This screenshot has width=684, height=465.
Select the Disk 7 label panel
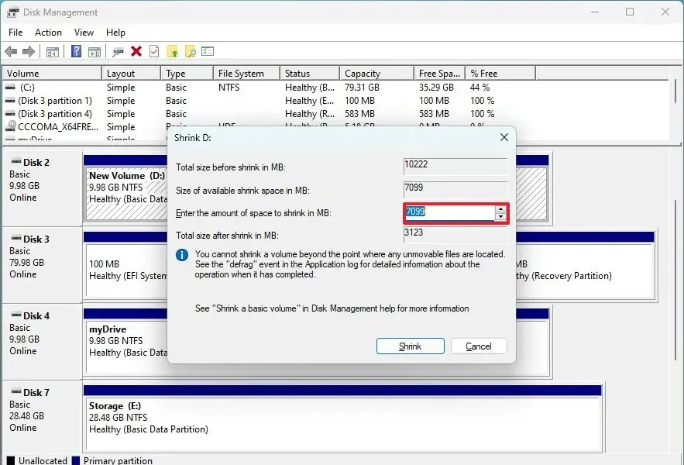pyautogui.click(x=43, y=418)
